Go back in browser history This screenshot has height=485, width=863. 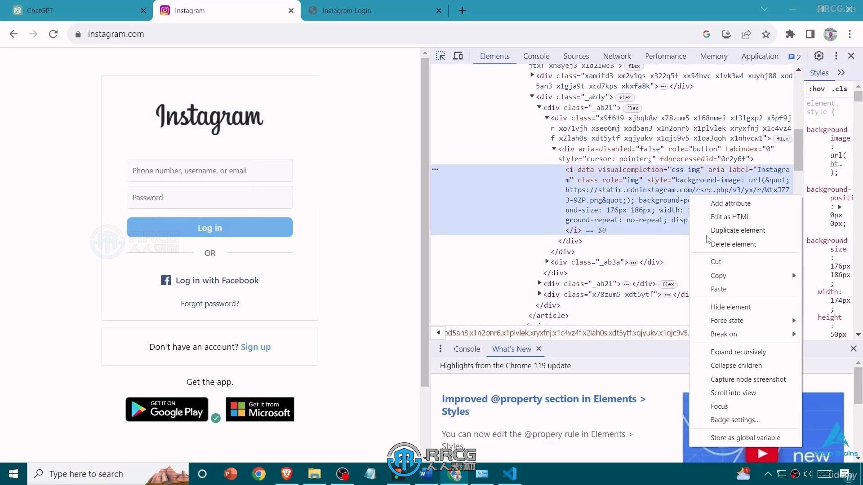pyautogui.click(x=13, y=34)
